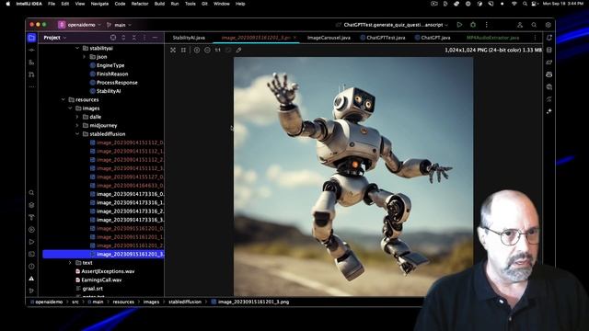Show more tool windows ellipsis in left sidebar
The height and width of the screenshot is (331, 589).
pyautogui.click(x=31, y=86)
